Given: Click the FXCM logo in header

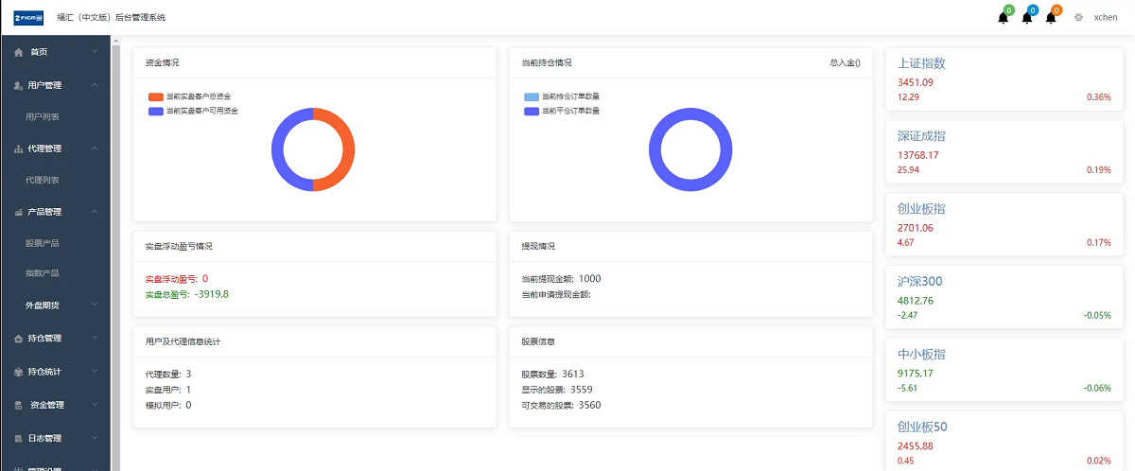Looking at the screenshot, I should (x=28, y=17).
